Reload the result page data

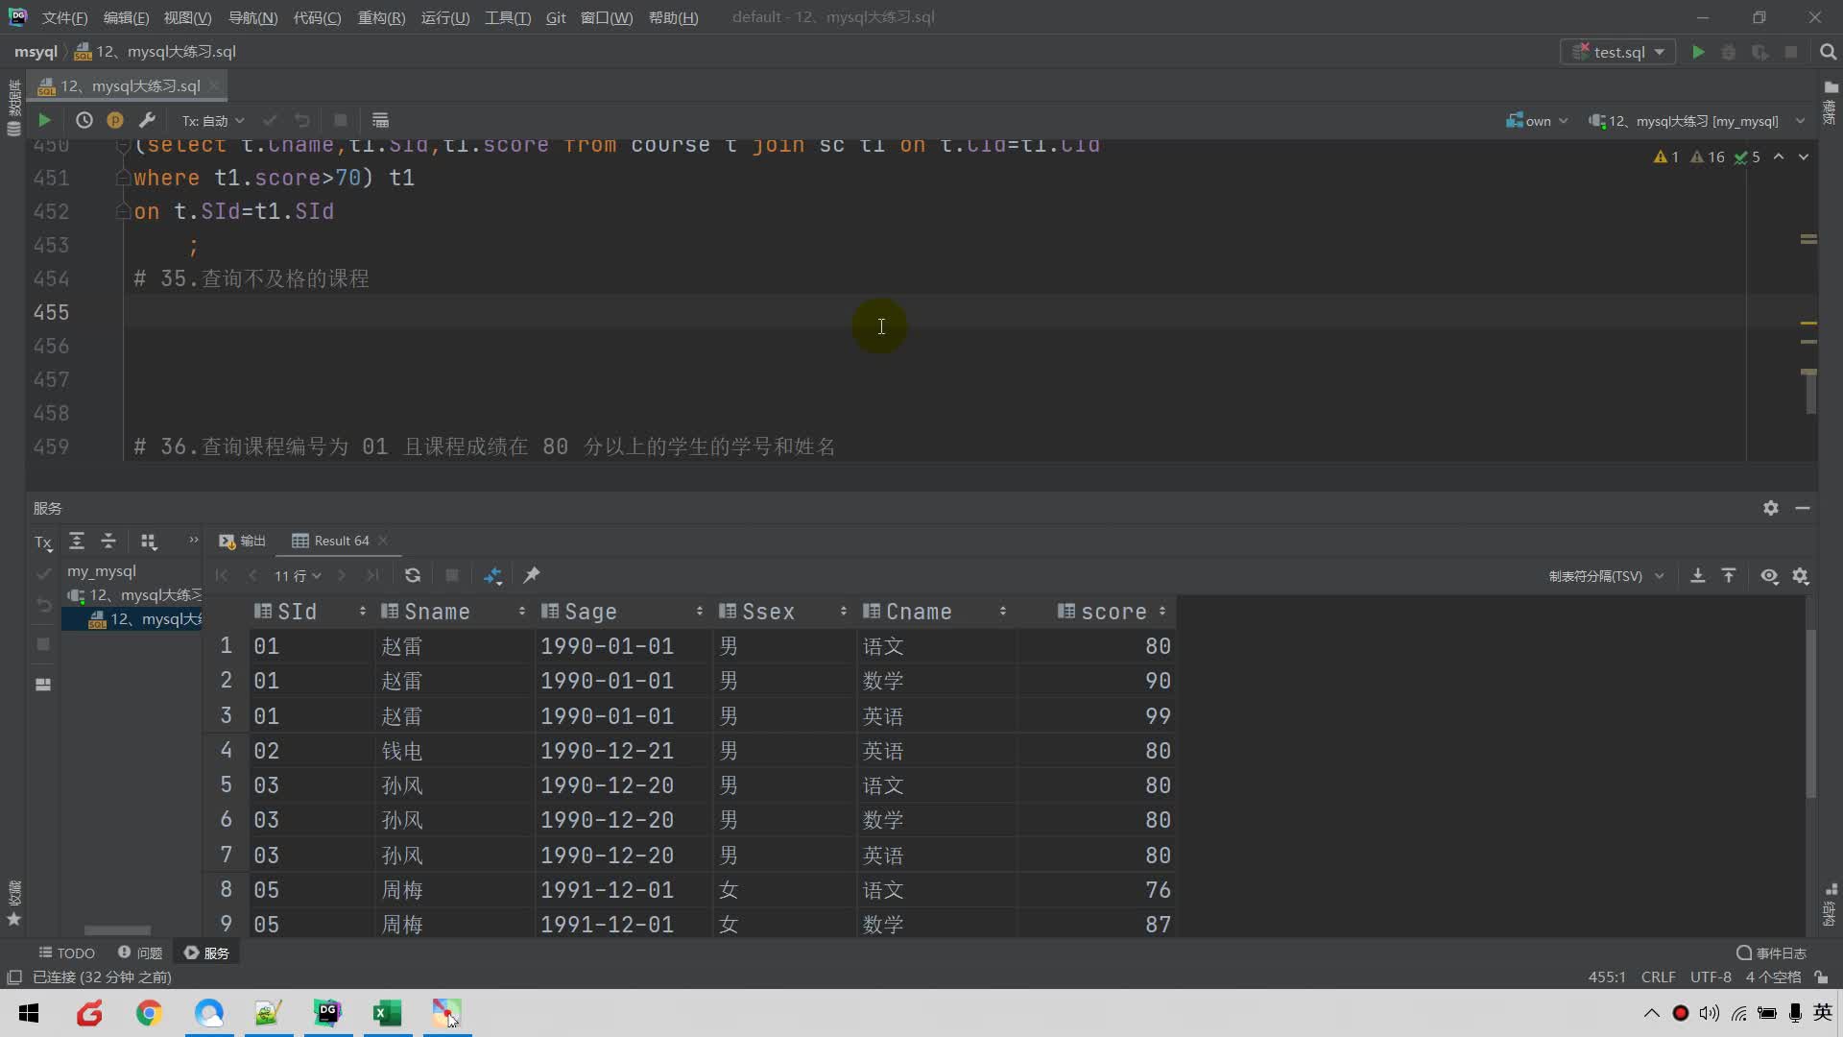413,575
